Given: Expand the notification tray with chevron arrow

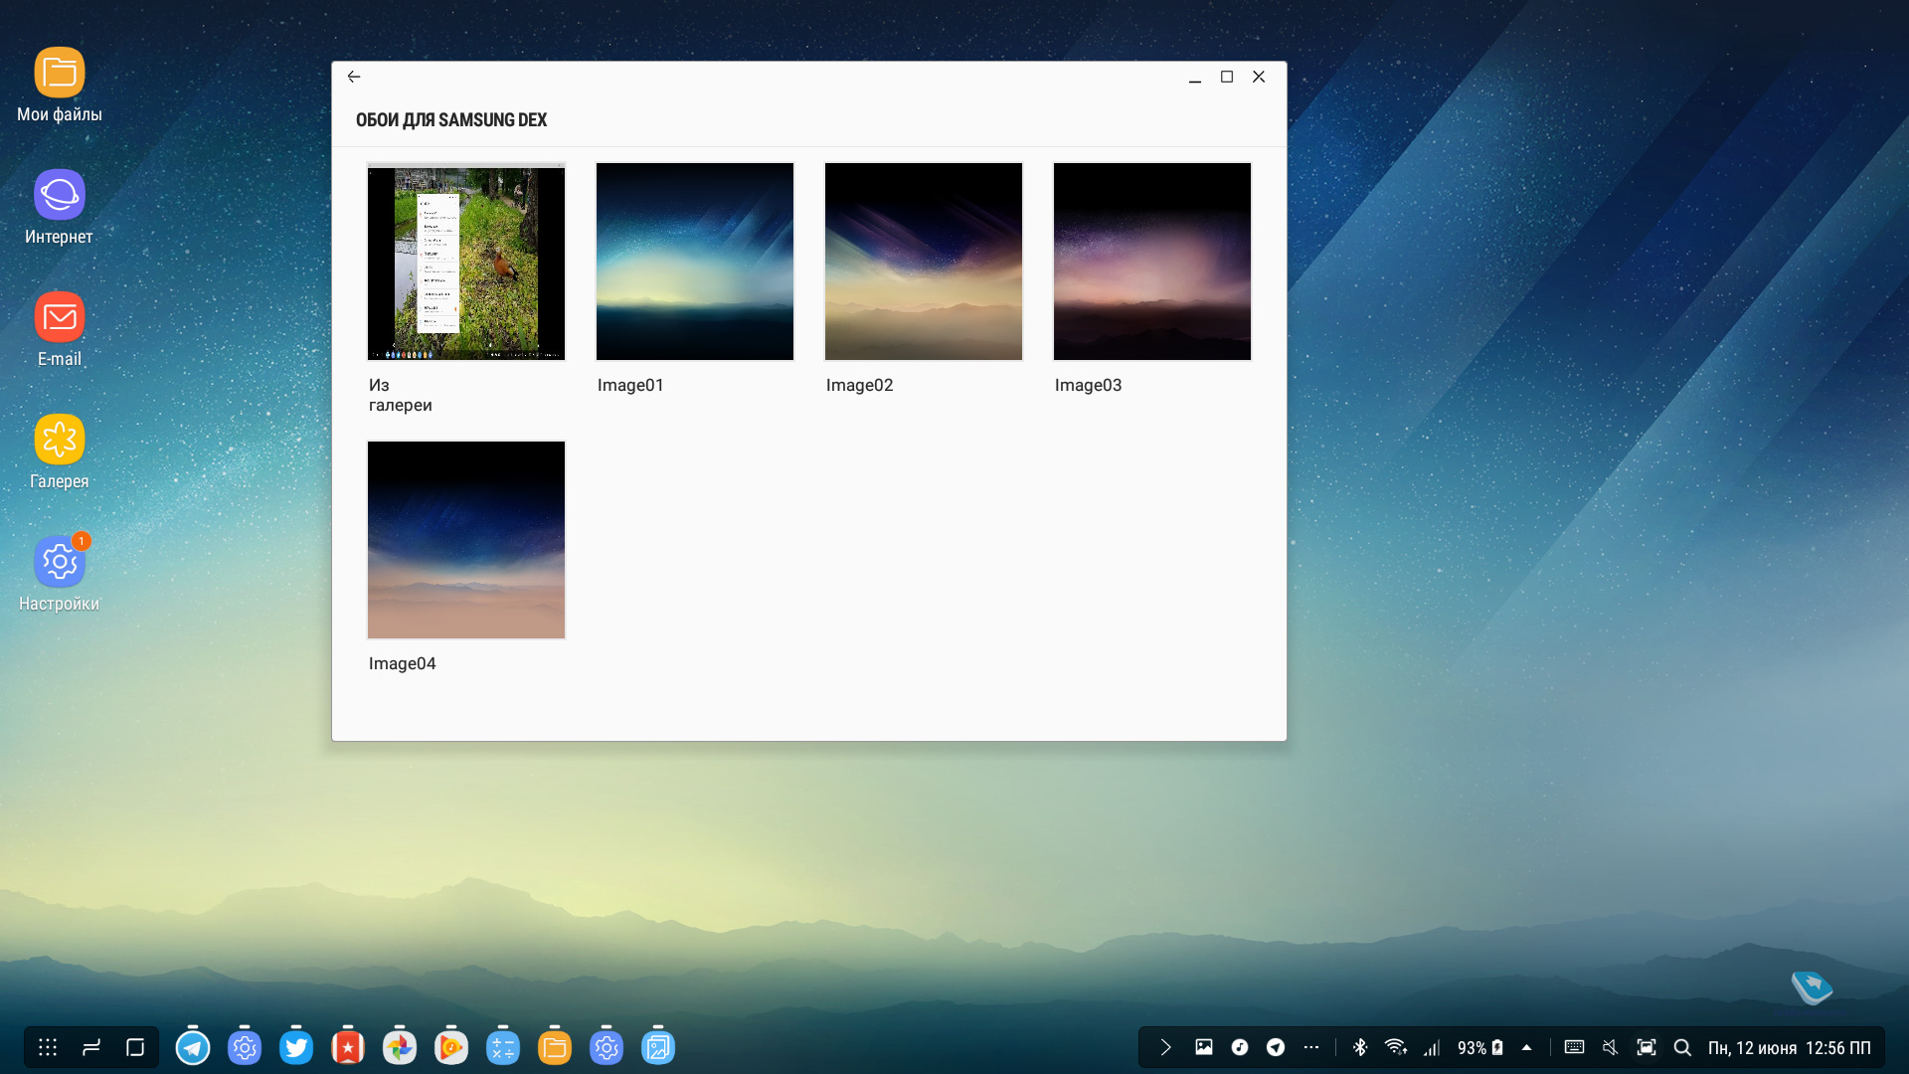Looking at the screenshot, I should (1166, 1047).
